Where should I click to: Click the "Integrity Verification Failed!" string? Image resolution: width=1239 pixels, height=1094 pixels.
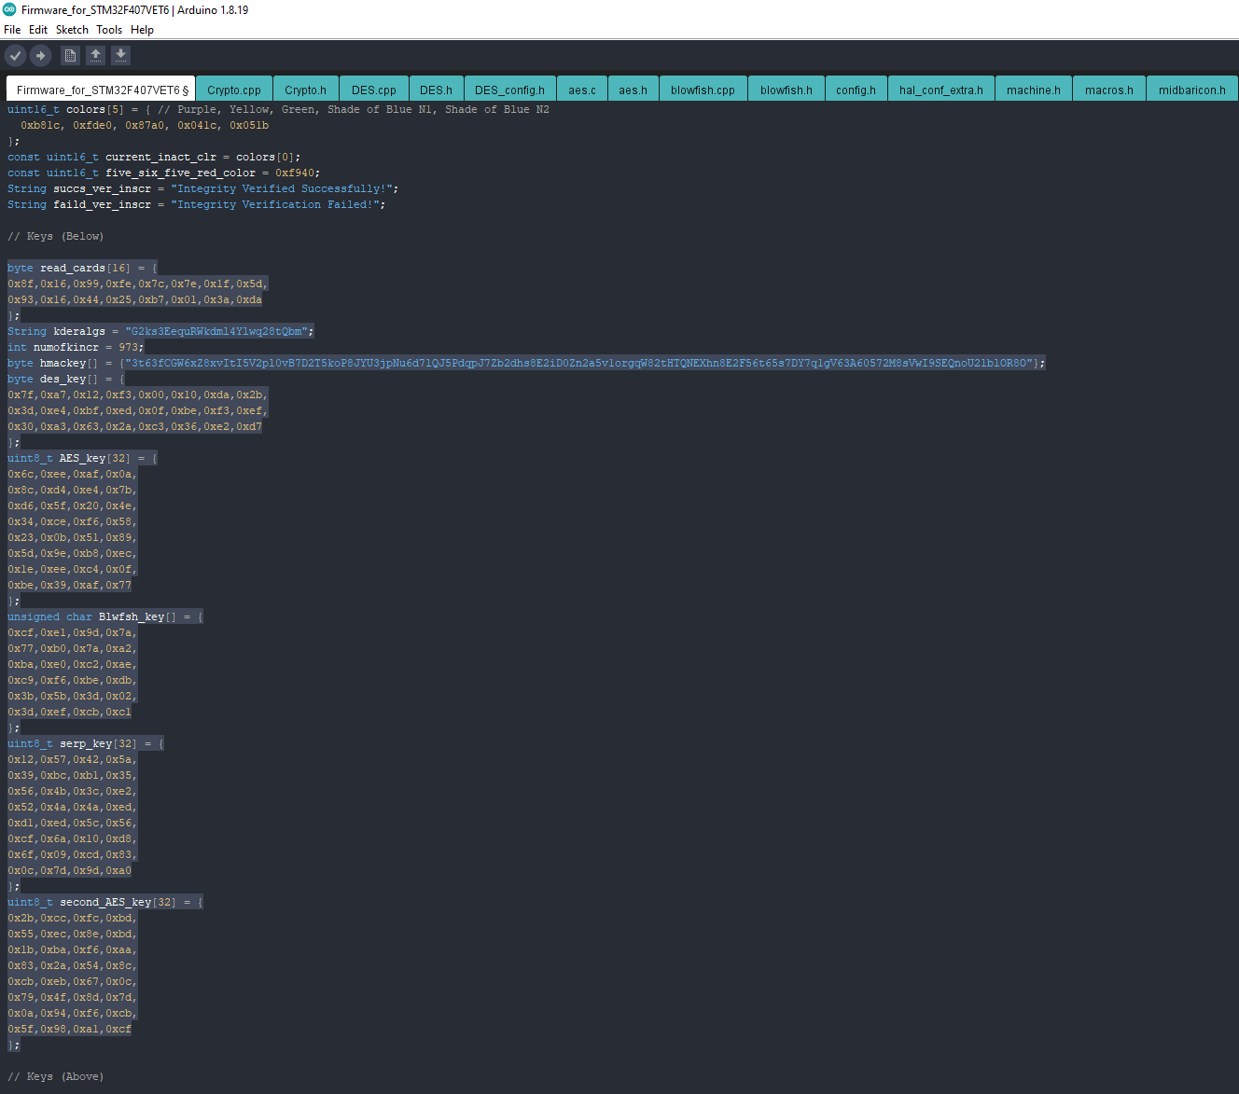(x=275, y=204)
